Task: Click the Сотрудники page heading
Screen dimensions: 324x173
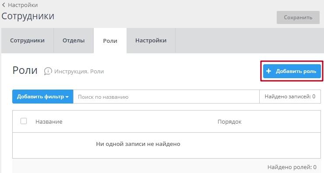Action: tap(28, 16)
